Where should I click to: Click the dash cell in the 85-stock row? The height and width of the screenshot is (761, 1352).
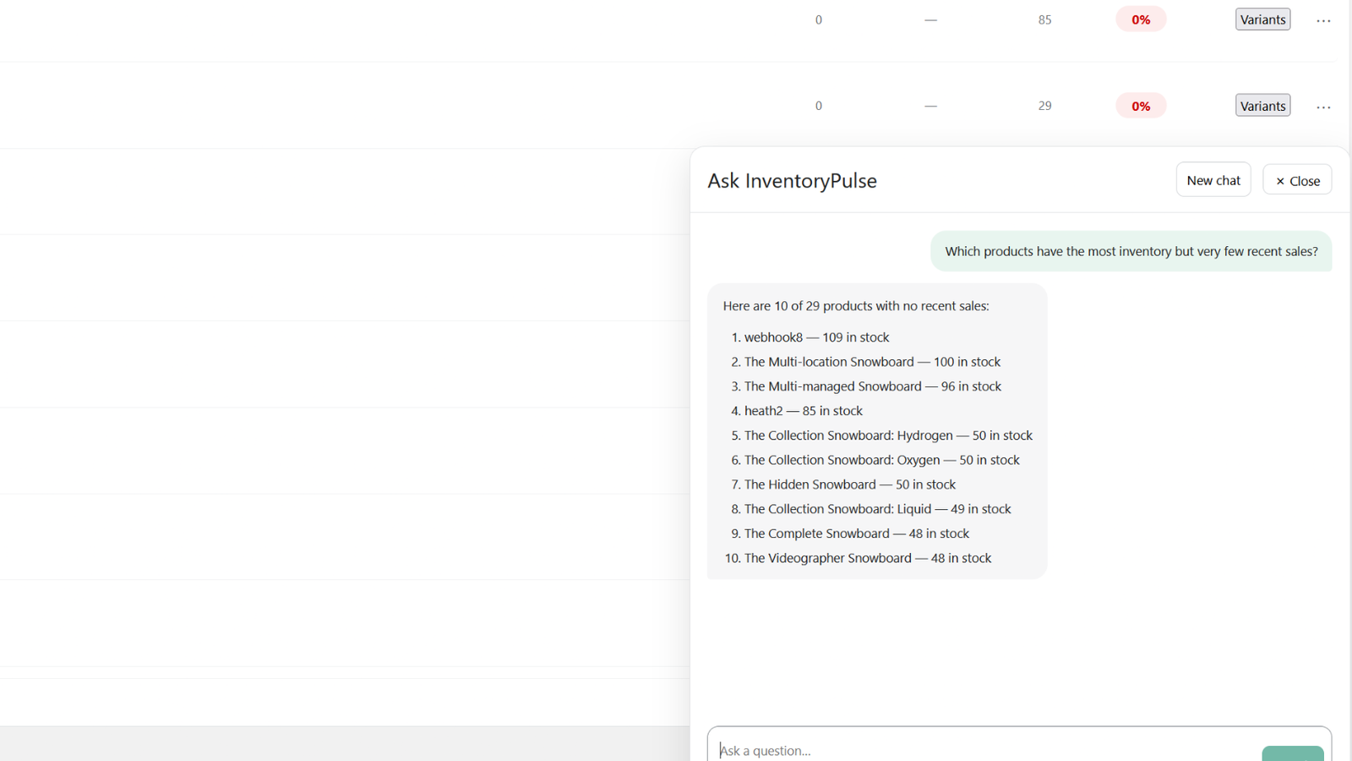[x=930, y=19]
